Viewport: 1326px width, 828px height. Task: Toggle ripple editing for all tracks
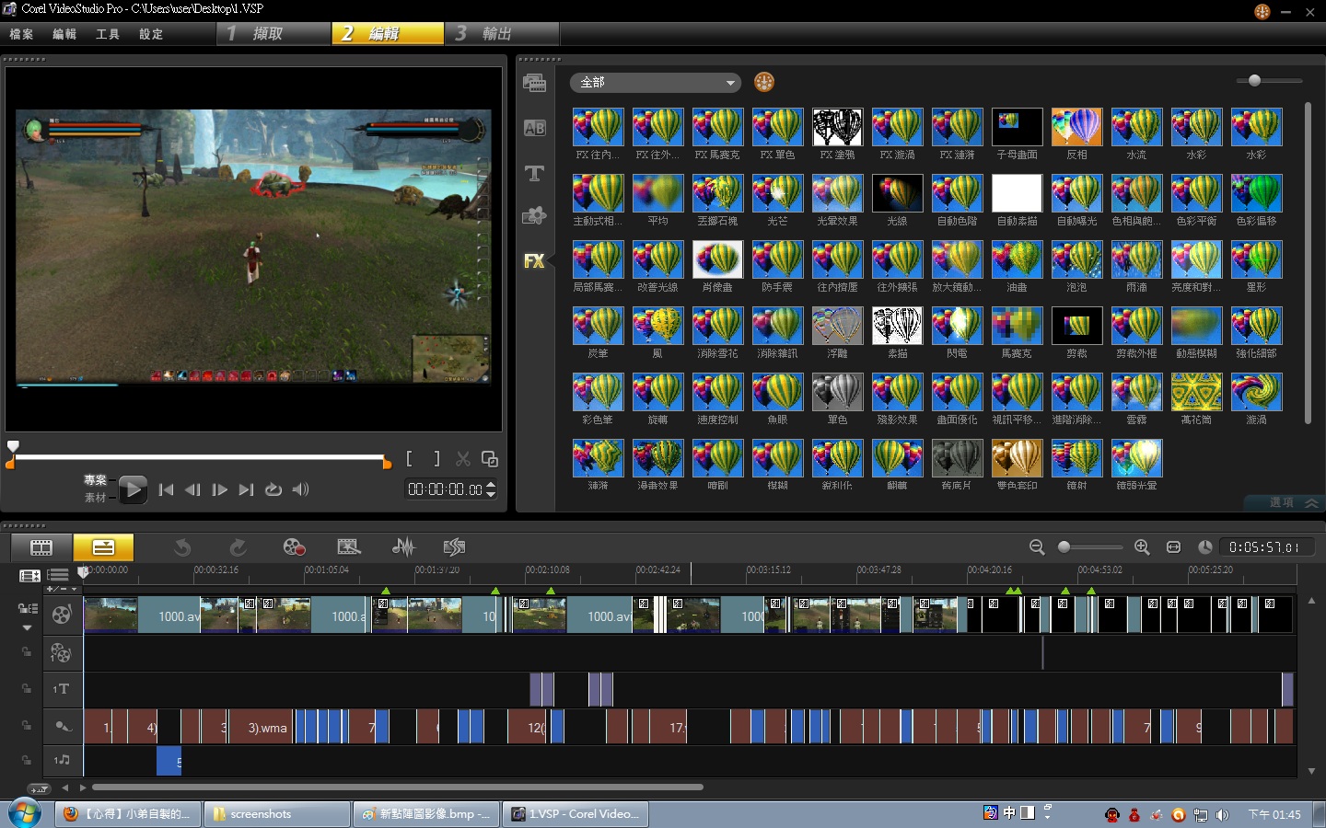pos(28,608)
